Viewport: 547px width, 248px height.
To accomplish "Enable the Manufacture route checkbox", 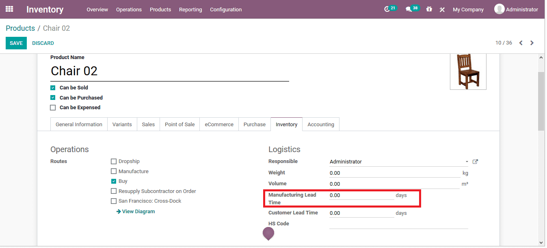I will (x=114, y=172).
